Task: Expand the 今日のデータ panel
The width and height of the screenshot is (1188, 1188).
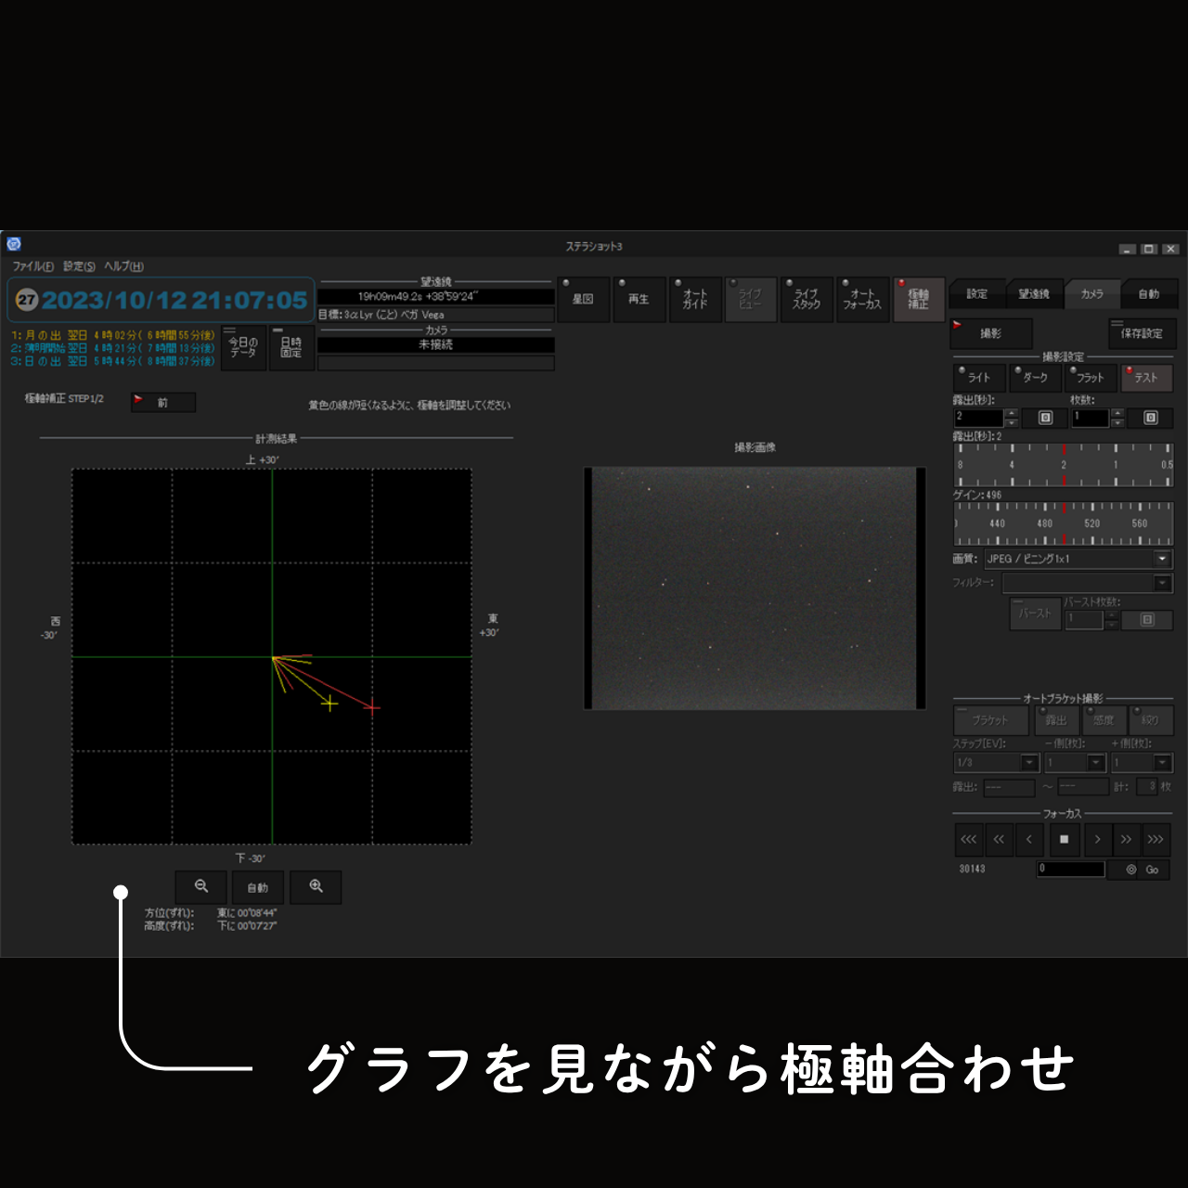Action: pos(243,348)
